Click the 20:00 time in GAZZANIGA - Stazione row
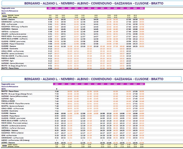 click(141, 29)
